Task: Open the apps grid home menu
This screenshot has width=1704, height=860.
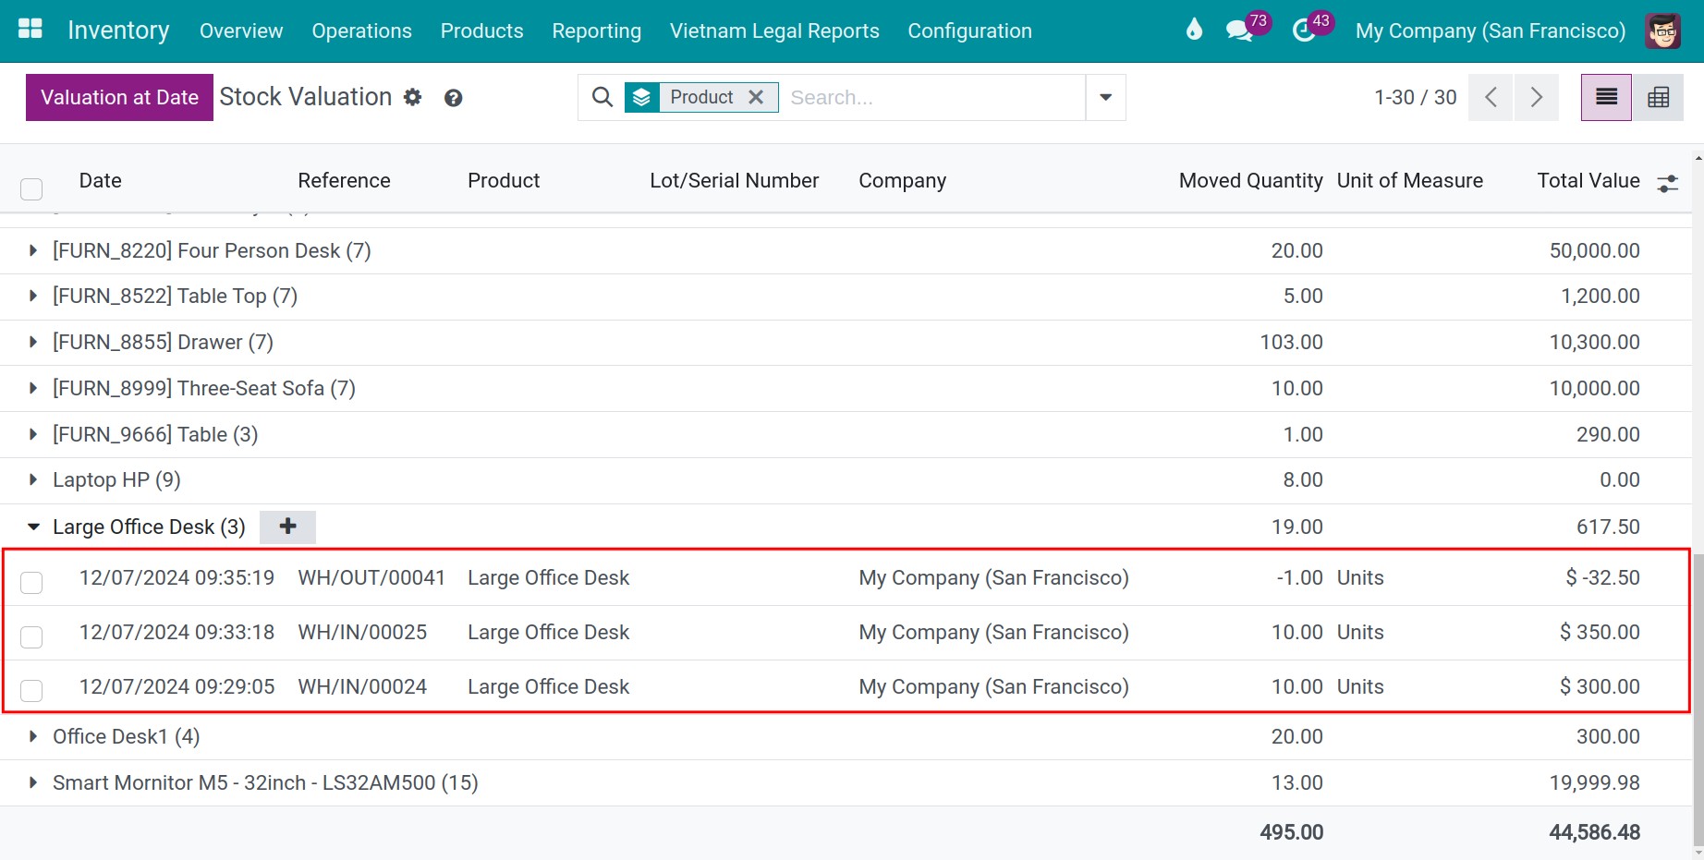Action: click(30, 30)
